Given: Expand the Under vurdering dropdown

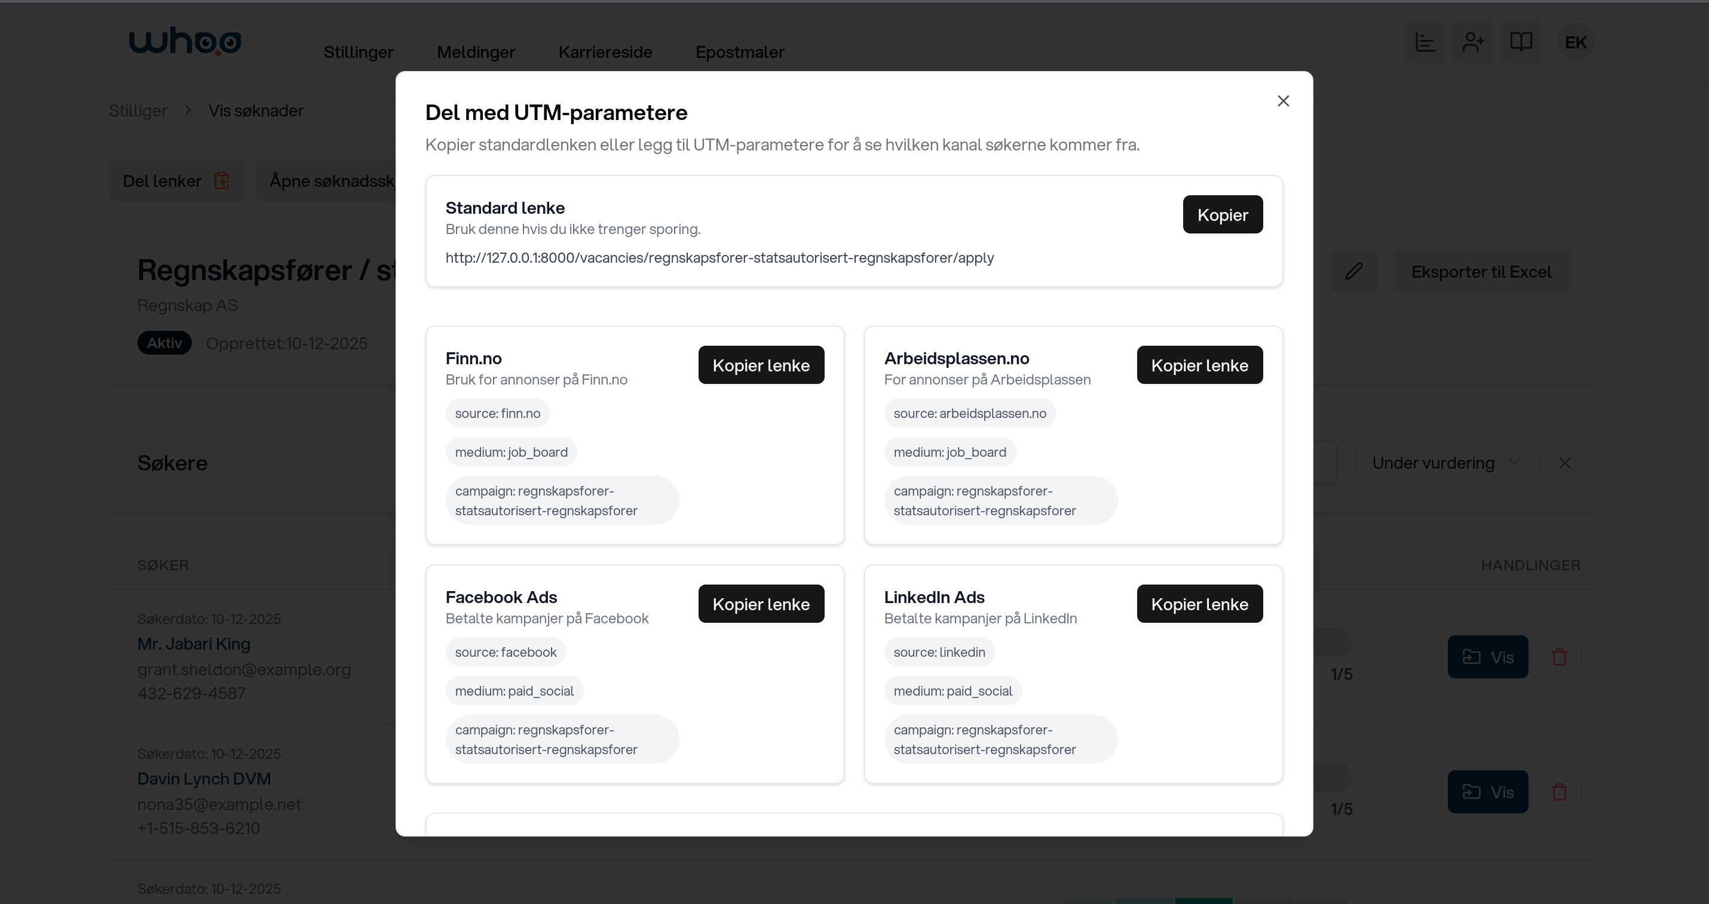Looking at the screenshot, I should (x=1446, y=463).
